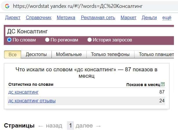Select the История запросов radio button

pyautogui.click(x=90, y=40)
